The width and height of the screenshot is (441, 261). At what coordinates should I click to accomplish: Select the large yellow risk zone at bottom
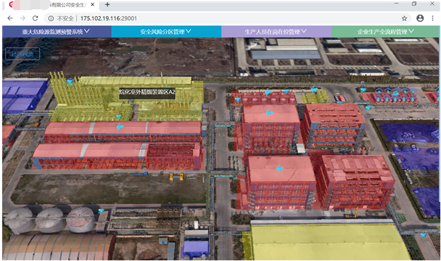pos(329,242)
